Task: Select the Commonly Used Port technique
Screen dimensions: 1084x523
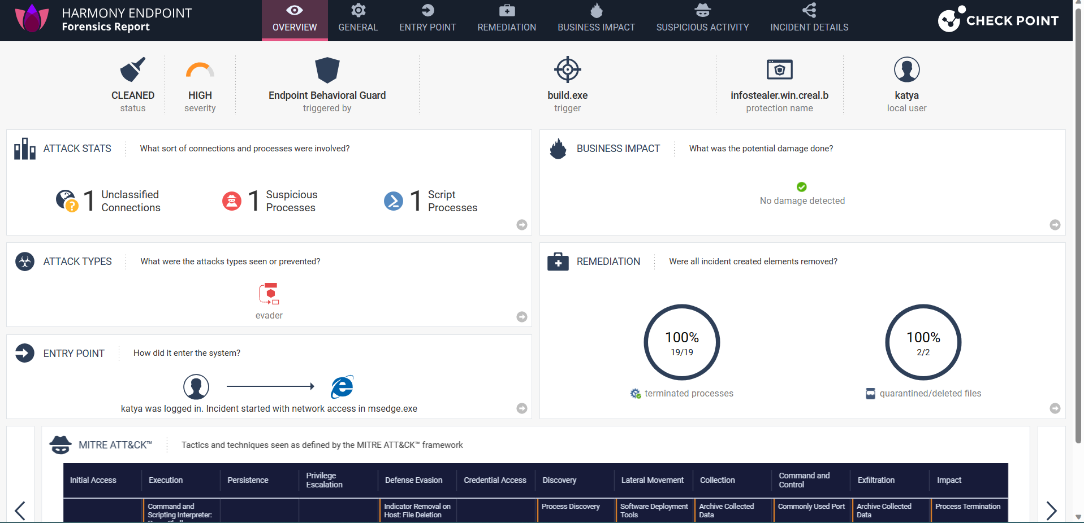Action: pos(811,507)
